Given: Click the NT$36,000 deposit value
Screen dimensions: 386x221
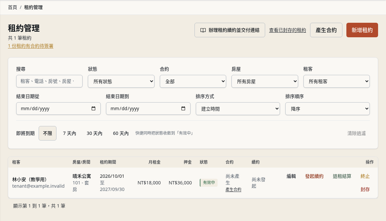Looking at the screenshot, I should click(180, 183).
